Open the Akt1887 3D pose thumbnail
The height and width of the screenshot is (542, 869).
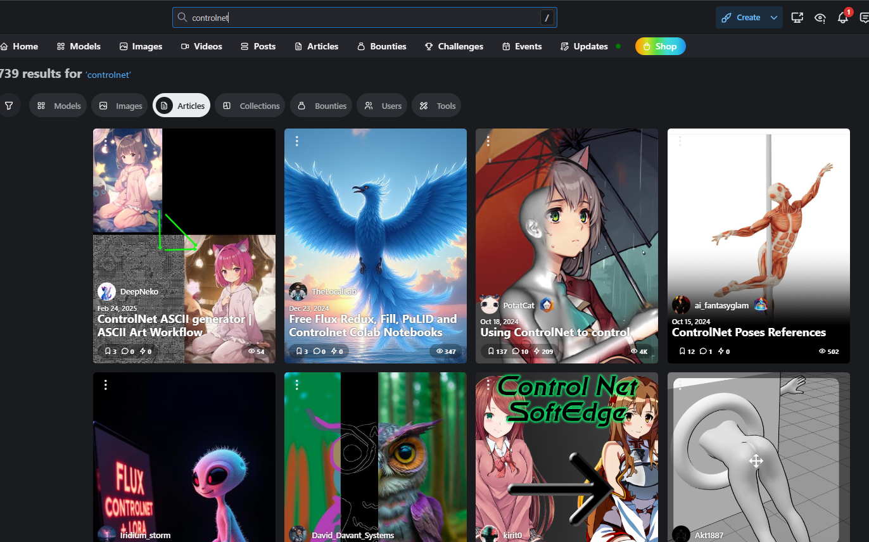(759, 457)
